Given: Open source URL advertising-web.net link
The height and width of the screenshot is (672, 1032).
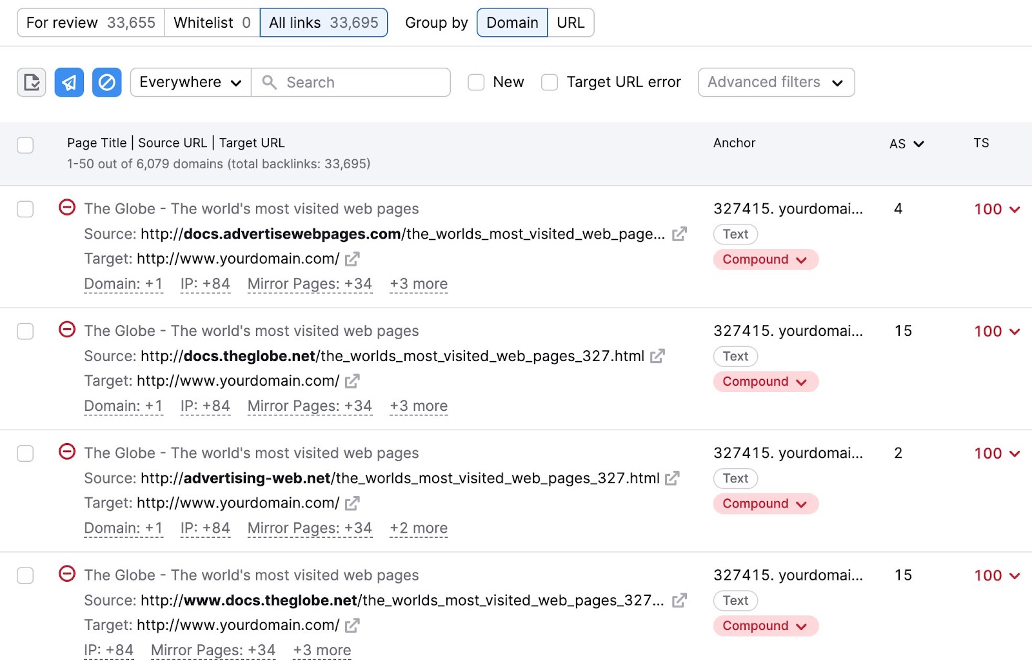Looking at the screenshot, I should pos(400,479).
